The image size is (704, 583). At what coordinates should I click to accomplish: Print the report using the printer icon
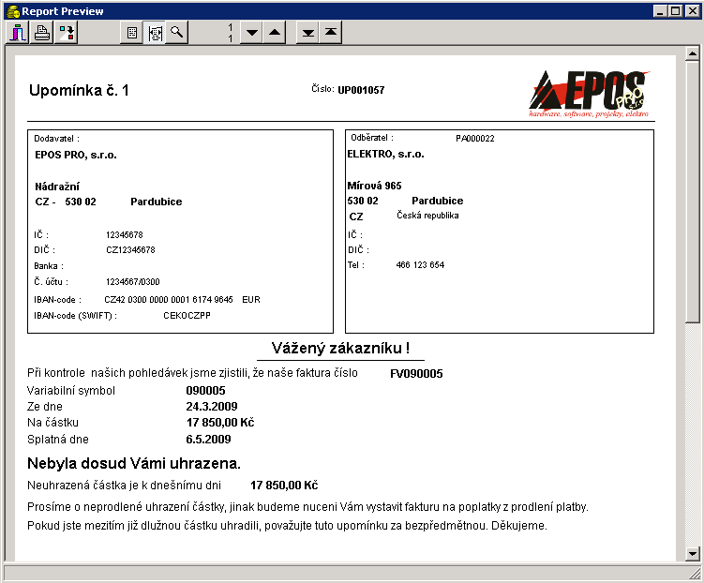pos(42,33)
